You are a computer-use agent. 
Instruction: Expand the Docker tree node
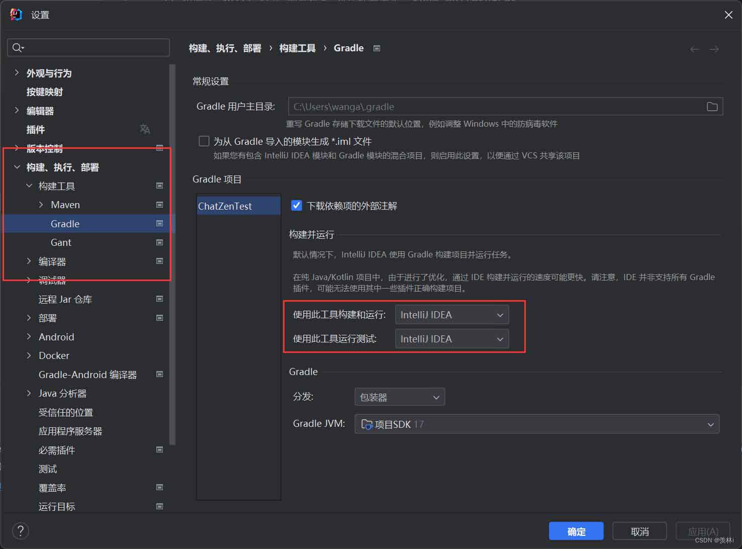tap(29, 355)
